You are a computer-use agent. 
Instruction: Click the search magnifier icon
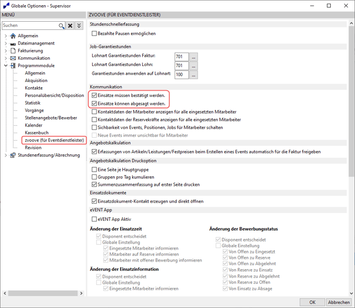pos(61,26)
